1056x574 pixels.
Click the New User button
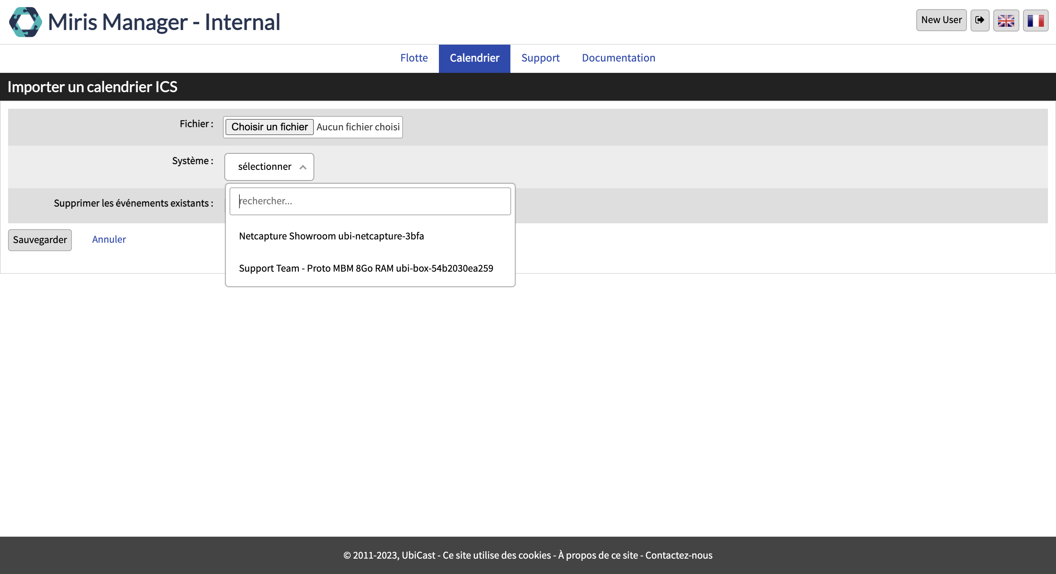pyautogui.click(x=941, y=20)
